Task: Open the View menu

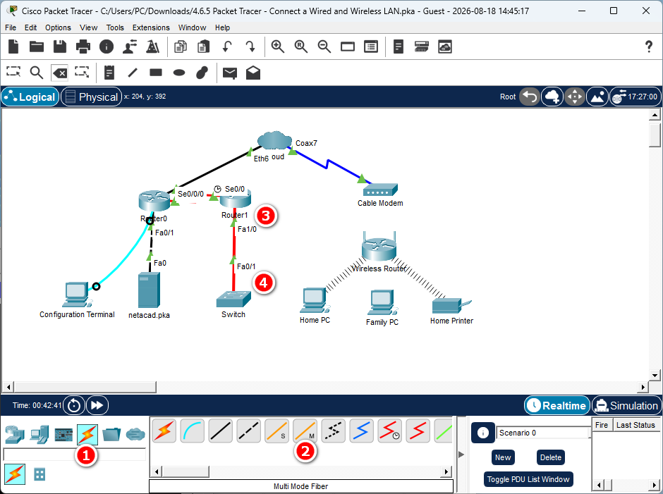Action: [88, 27]
